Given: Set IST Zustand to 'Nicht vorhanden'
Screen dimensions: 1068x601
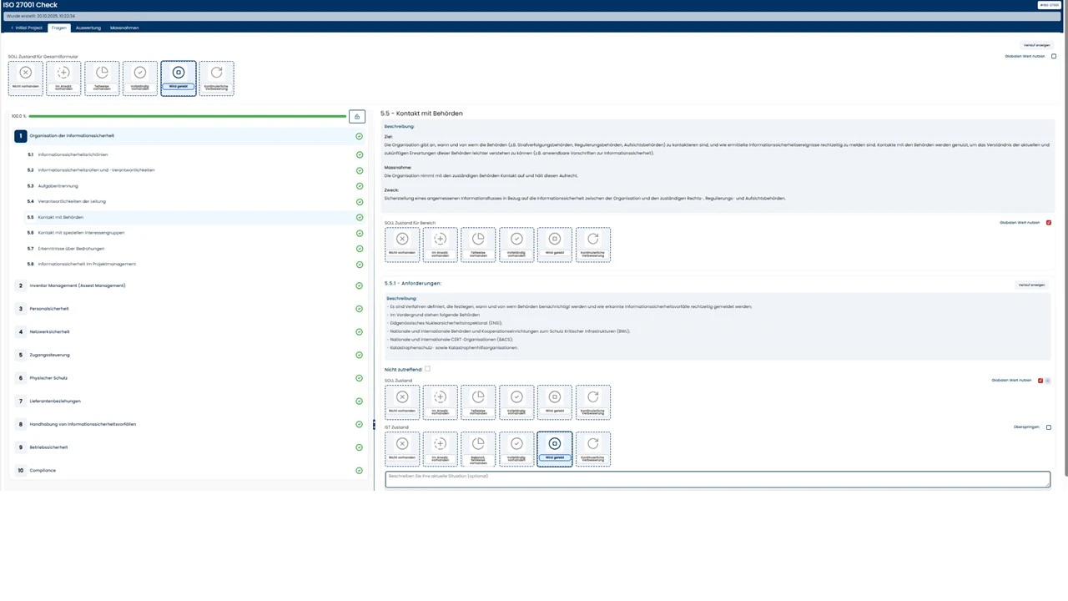Looking at the screenshot, I should click(x=402, y=448).
